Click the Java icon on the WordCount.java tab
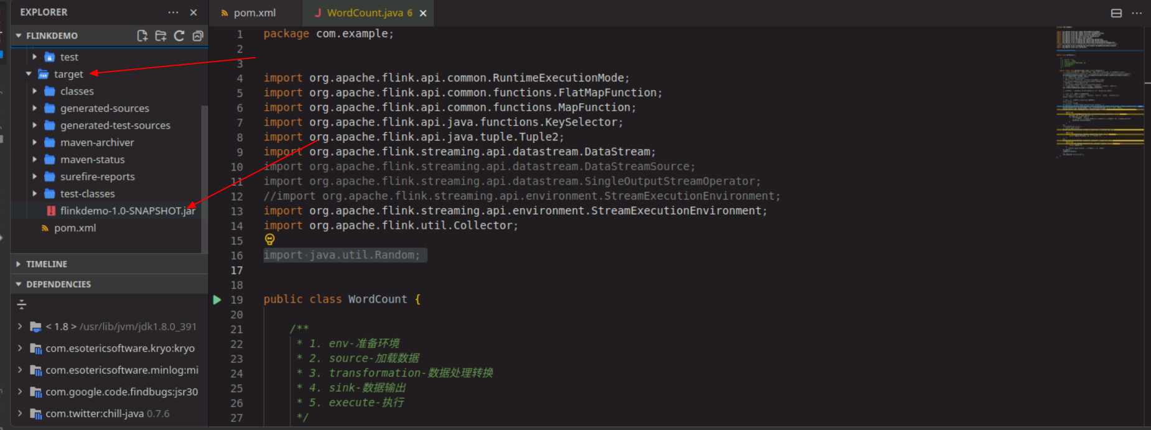Viewport: 1151px width, 430px height. coord(318,13)
